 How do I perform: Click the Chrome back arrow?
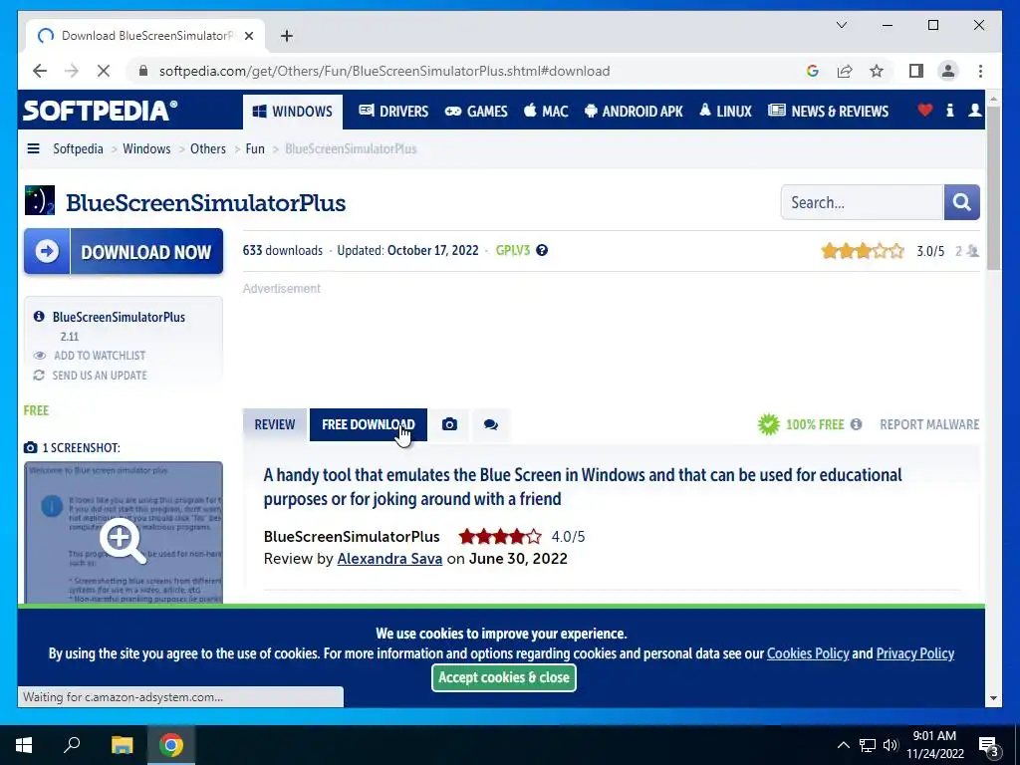click(40, 71)
